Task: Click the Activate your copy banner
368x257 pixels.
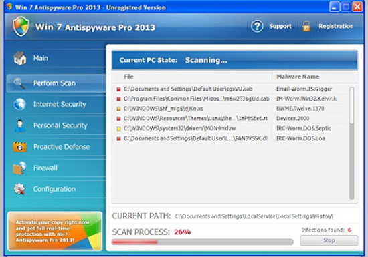Action: [55, 231]
